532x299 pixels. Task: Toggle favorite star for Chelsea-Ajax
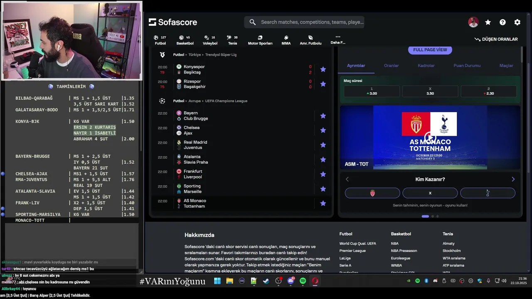click(323, 130)
